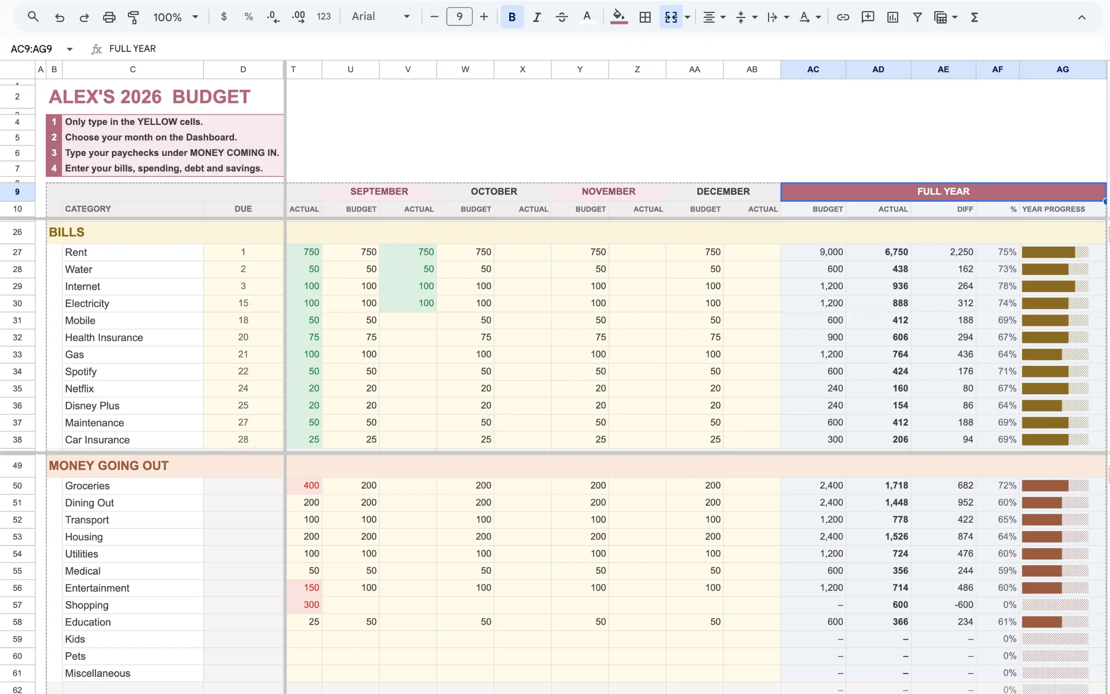This screenshot has height=694, width=1110.
Task: Click the BILLS section heading
Action: point(67,232)
